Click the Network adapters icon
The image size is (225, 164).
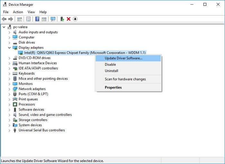coord(15,89)
